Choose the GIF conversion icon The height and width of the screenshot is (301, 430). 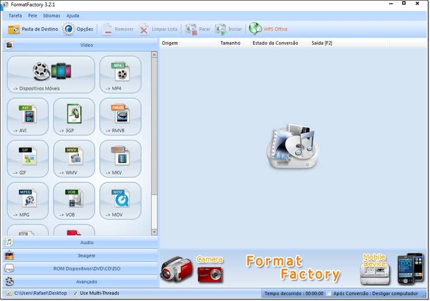28,159
